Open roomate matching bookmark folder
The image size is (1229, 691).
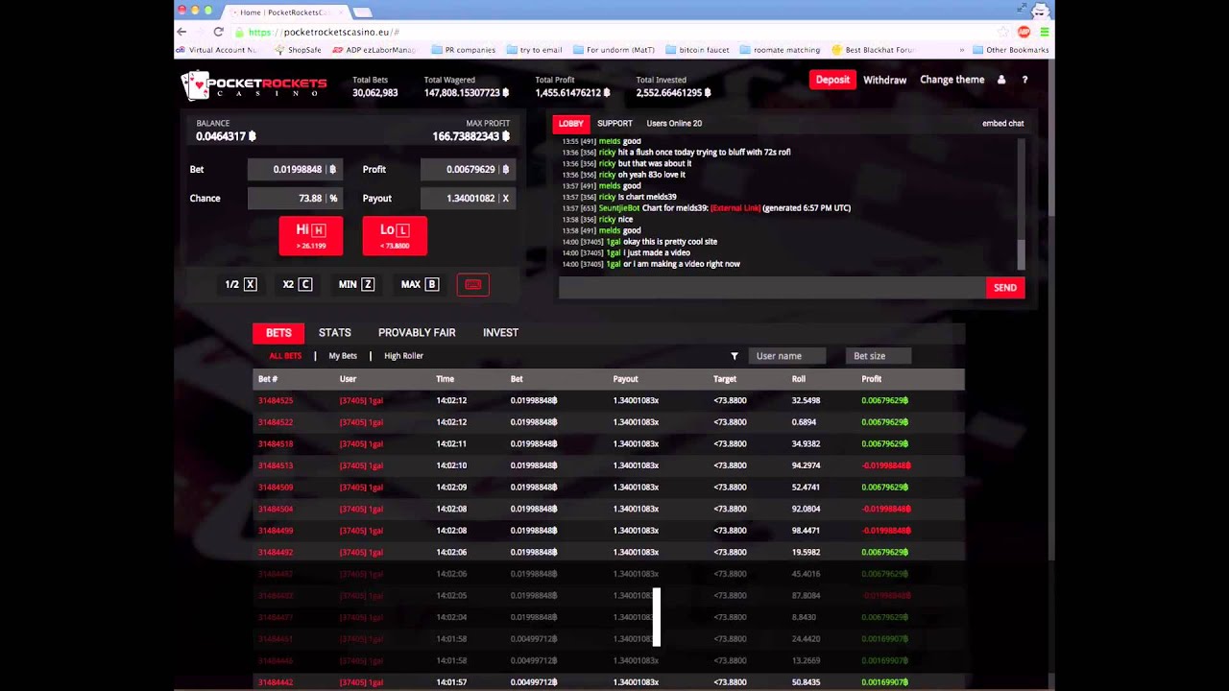[780, 50]
